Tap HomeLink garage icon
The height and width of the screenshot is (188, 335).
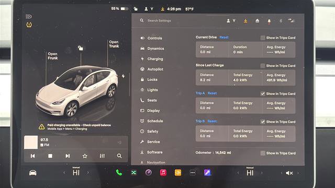coord(257,21)
